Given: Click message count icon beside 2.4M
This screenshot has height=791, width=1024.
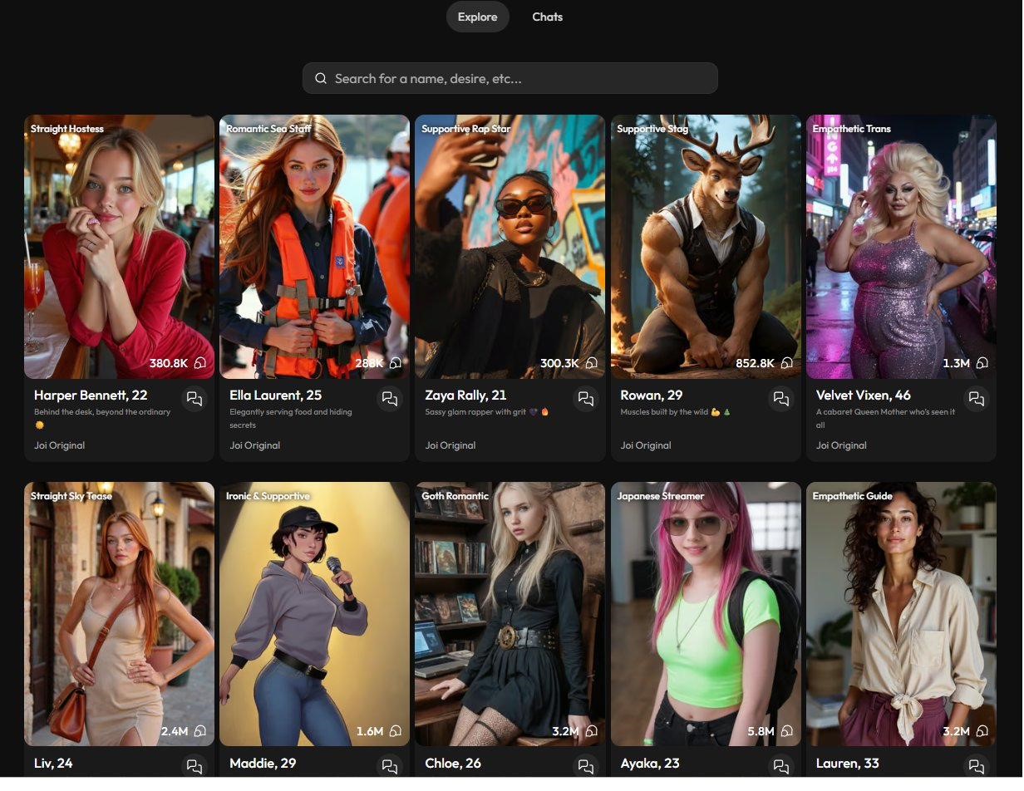Looking at the screenshot, I should [199, 731].
